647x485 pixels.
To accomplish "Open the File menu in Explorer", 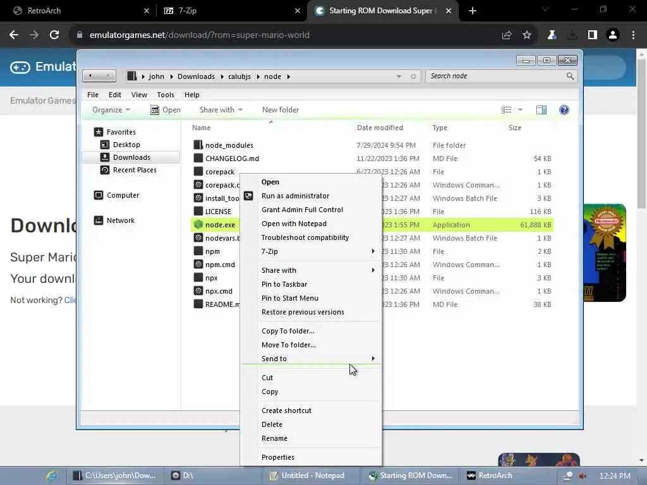I will (93, 95).
